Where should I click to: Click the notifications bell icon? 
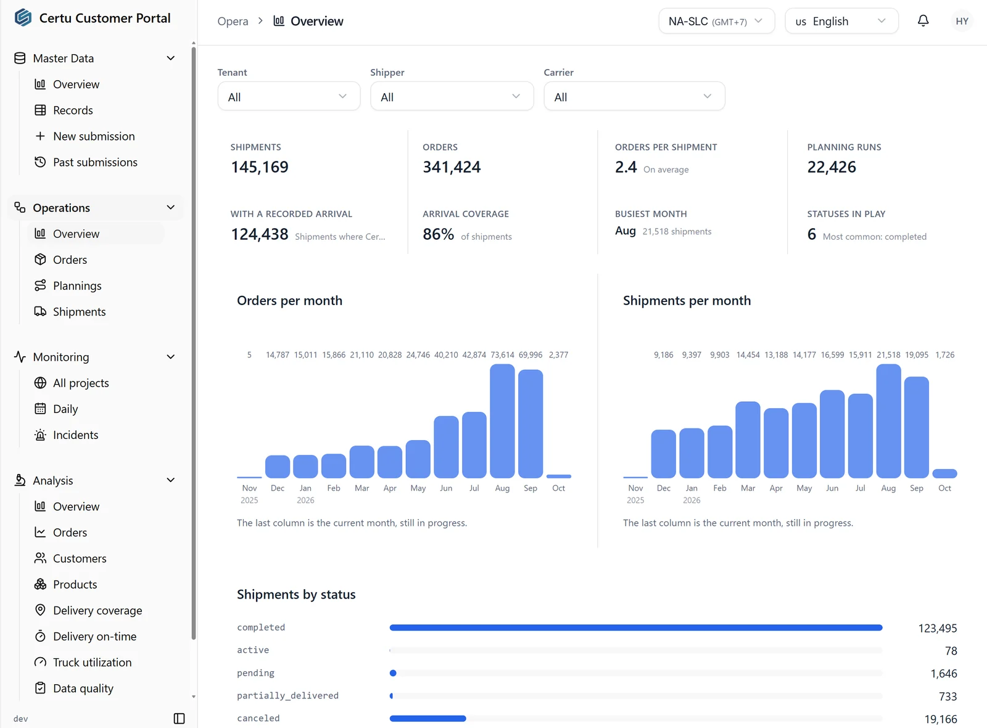click(923, 21)
